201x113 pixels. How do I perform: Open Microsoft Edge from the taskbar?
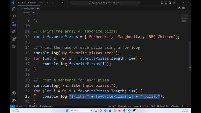106,110
